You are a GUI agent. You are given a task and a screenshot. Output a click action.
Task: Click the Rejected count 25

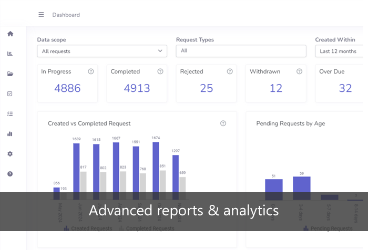coord(207,88)
